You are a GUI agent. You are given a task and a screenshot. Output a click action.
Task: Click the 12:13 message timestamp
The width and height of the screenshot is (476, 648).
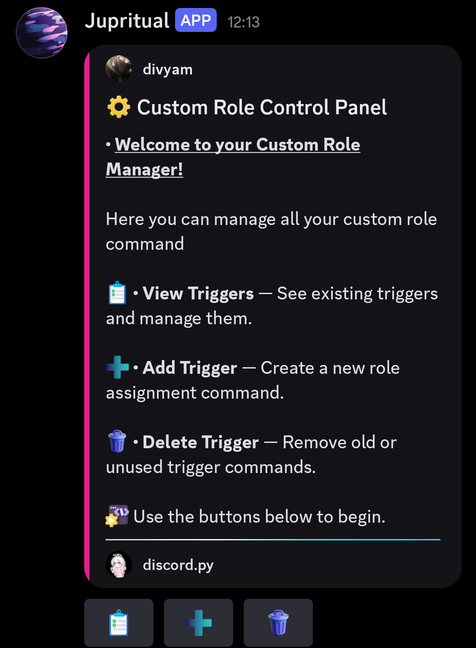click(243, 22)
